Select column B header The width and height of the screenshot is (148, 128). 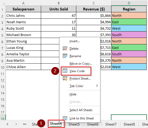coord(59,3)
